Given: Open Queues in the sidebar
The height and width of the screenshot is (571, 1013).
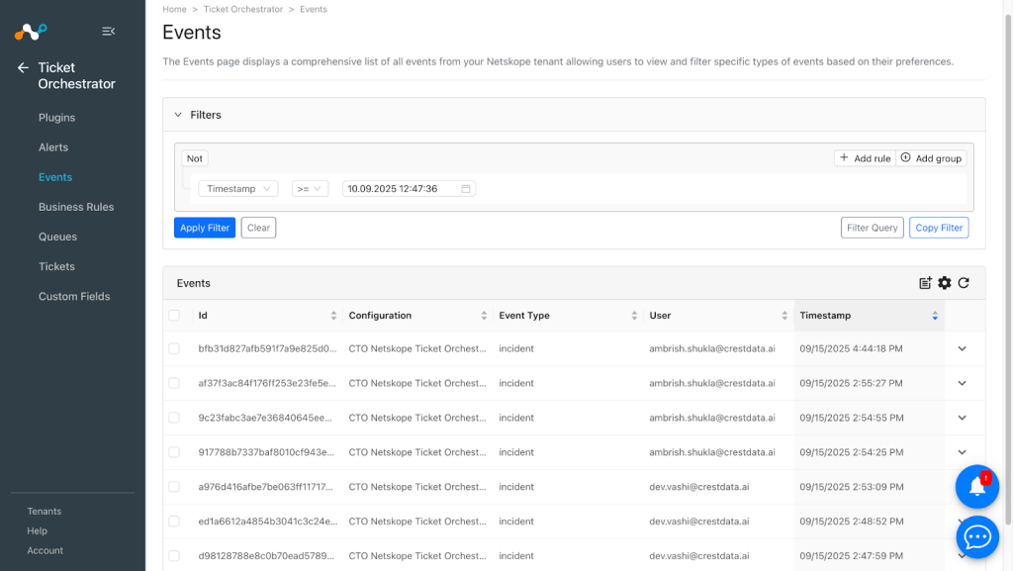Looking at the screenshot, I should pyautogui.click(x=57, y=237).
